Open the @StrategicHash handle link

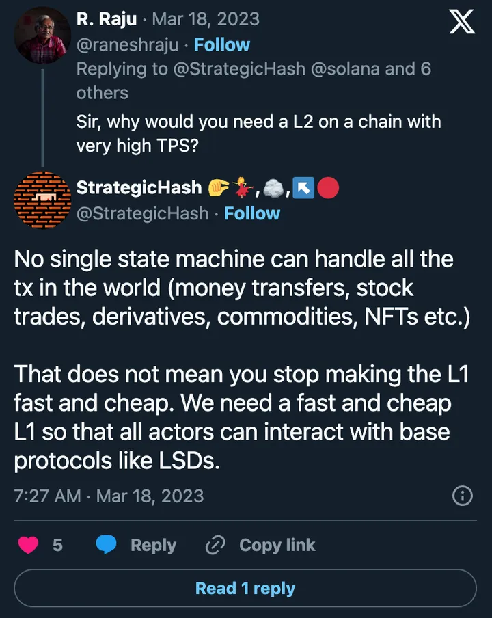coord(142,213)
